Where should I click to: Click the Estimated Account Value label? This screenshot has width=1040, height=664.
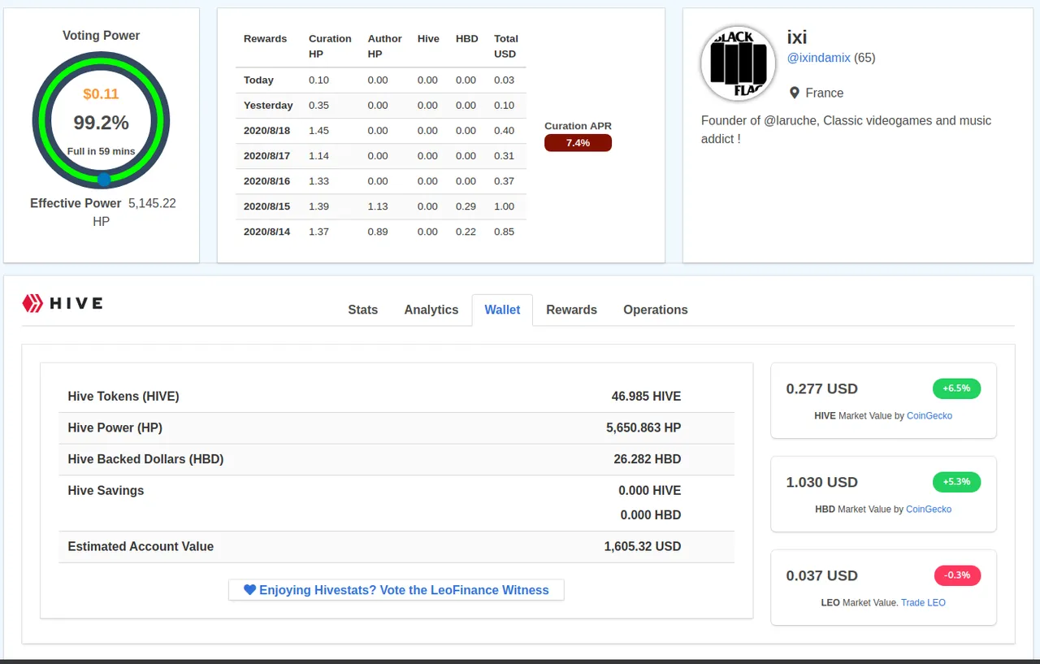coord(141,546)
